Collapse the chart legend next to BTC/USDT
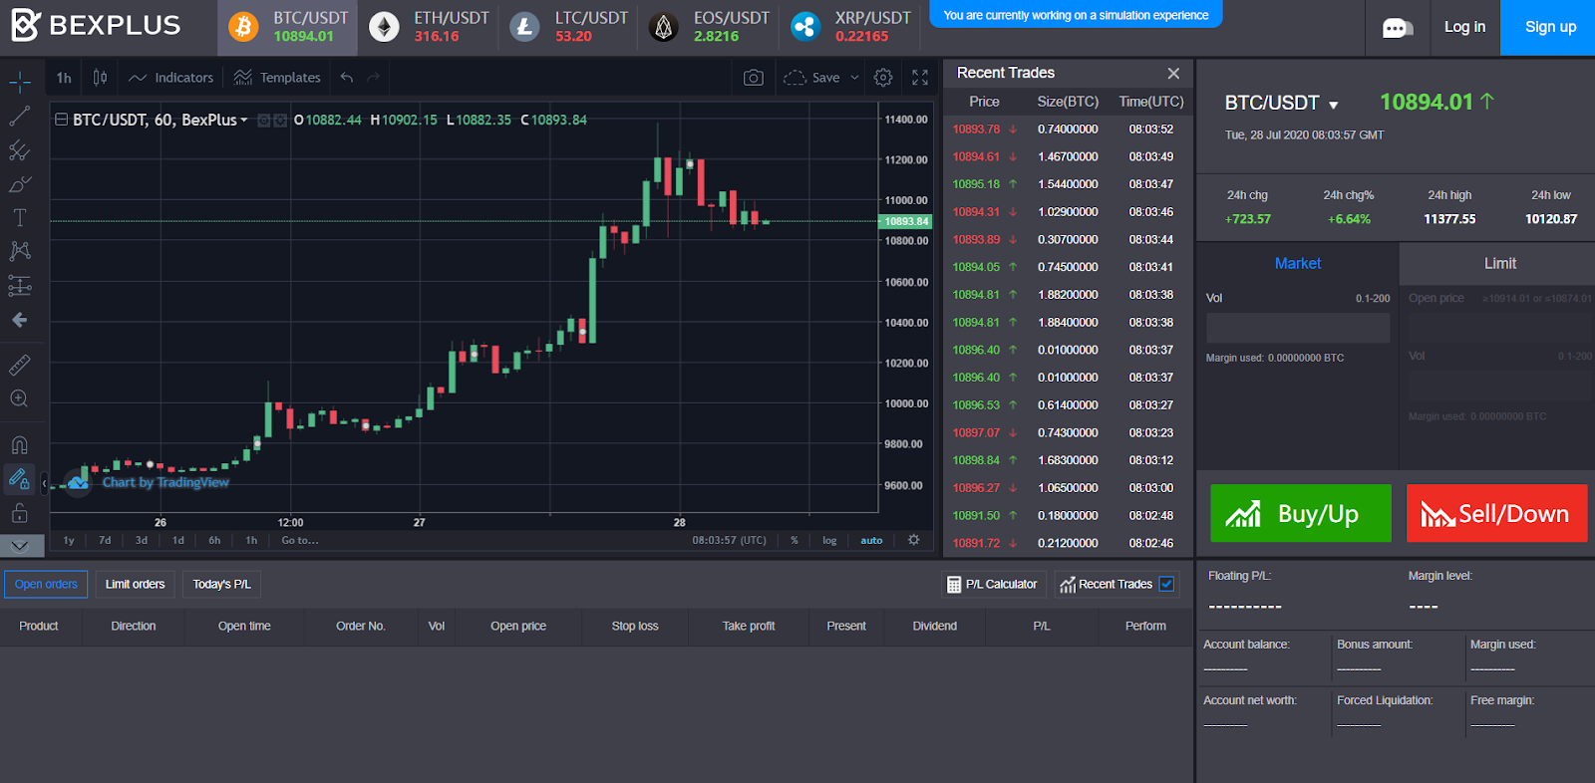Image resolution: width=1595 pixels, height=783 pixels. click(61, 120)
